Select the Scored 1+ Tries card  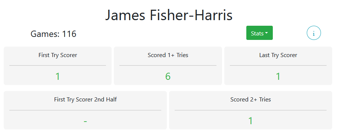tap(168, 66)
